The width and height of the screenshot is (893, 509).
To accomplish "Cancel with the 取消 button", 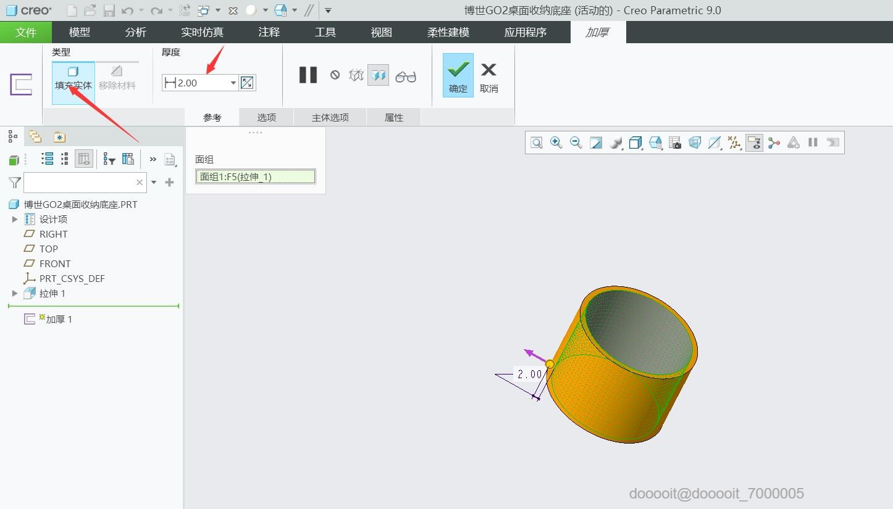I will coord(488,75).
